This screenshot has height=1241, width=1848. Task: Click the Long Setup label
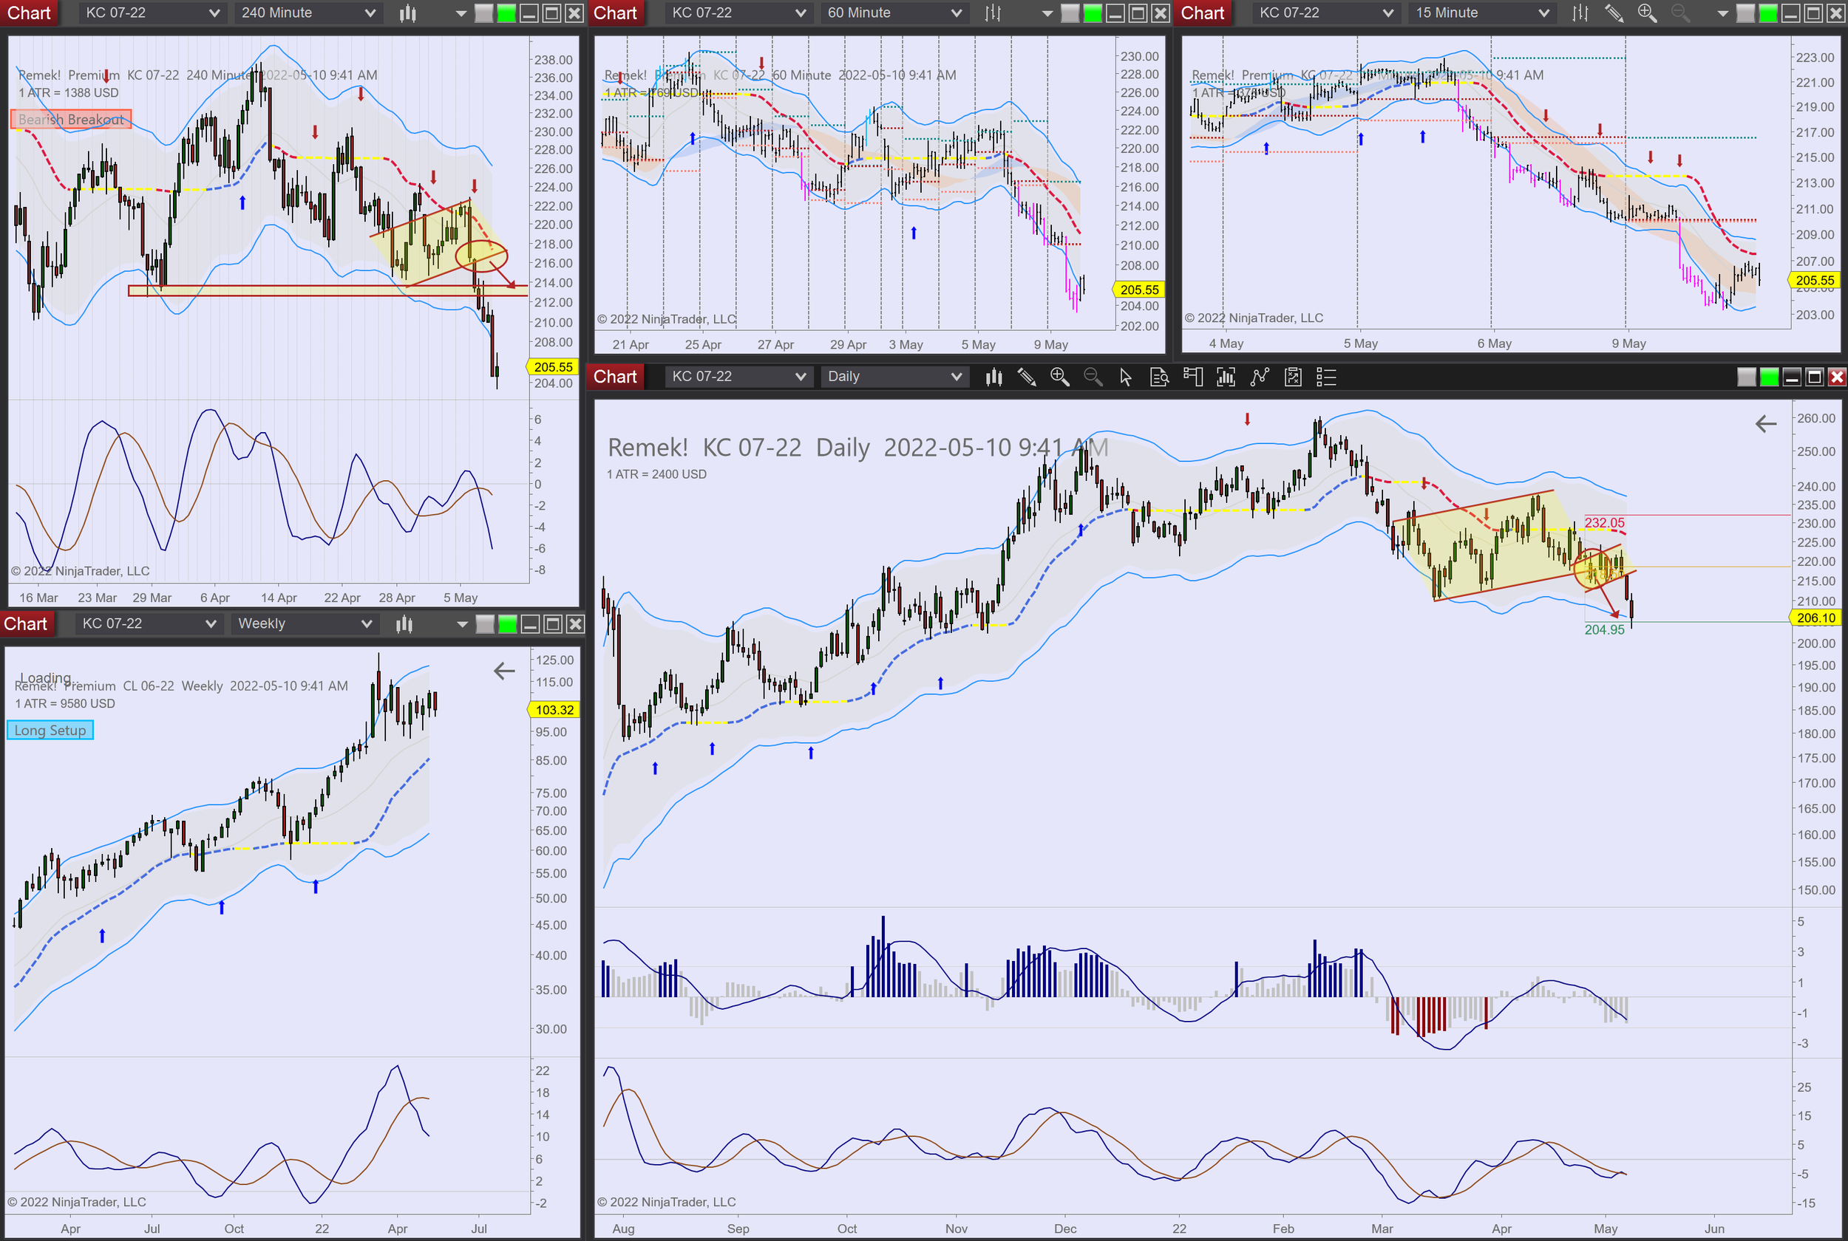(x=50, y=730)
